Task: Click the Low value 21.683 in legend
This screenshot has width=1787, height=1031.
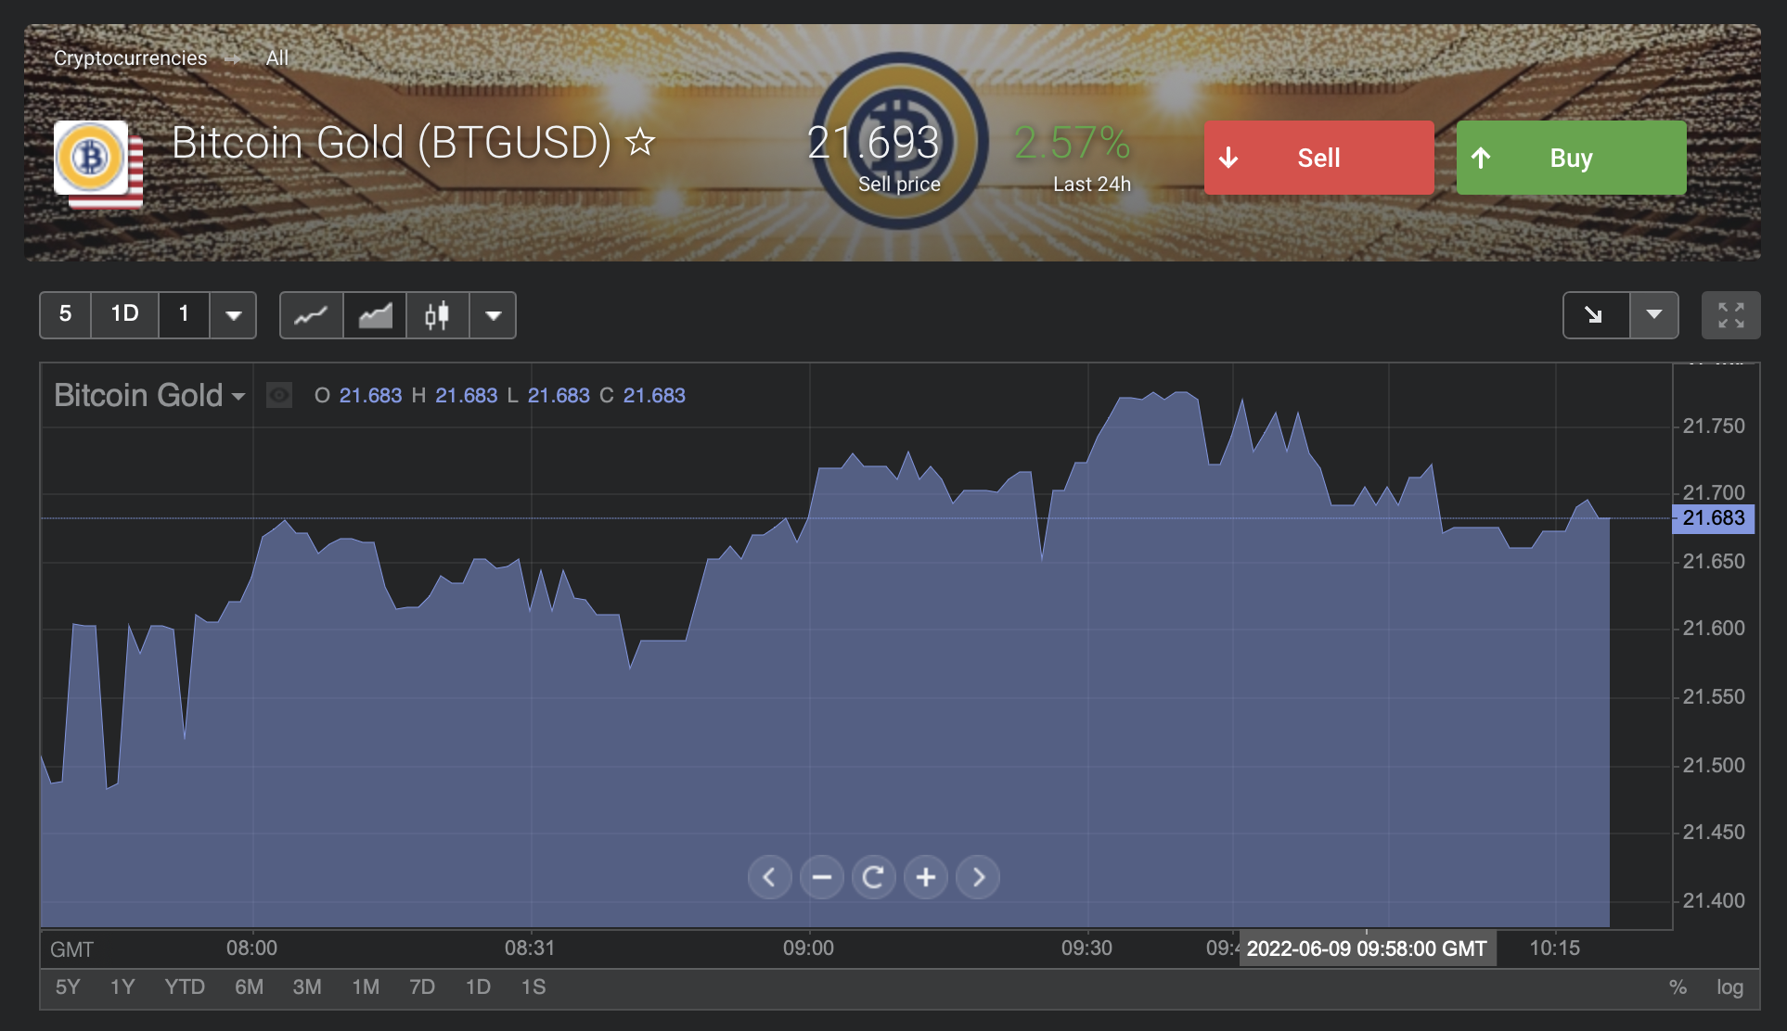Action: 559,396
